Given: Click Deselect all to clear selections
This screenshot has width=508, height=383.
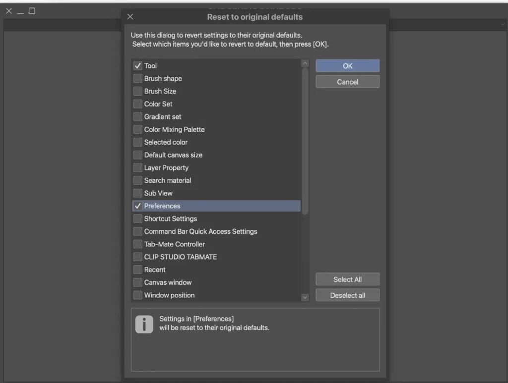Looking at the screenshot, I should coord(347,295).
